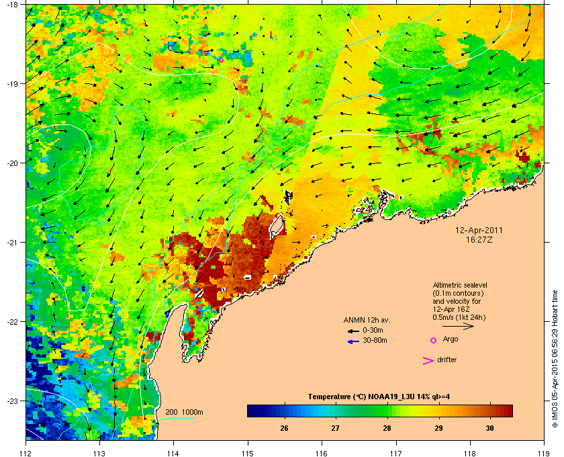
Task: Click the temperature color bar
Action: 380,411
